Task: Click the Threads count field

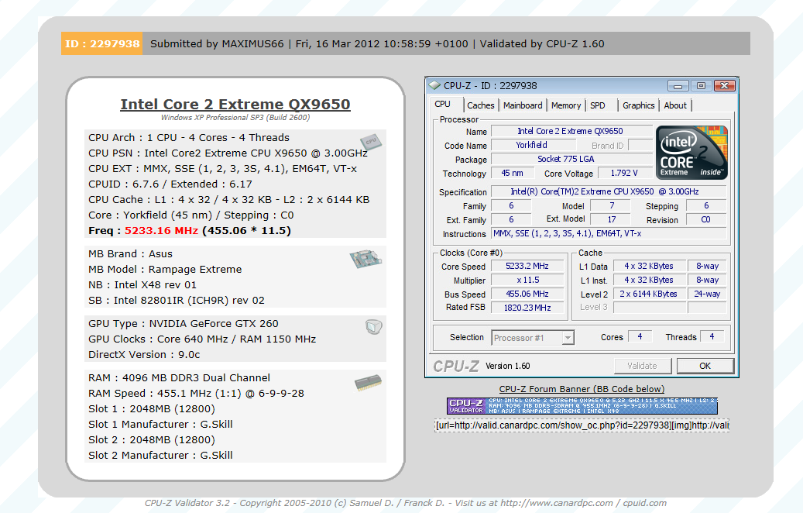Action: tap(712, 336)
